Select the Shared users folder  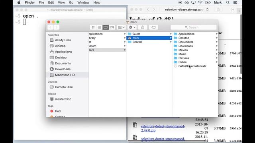click(149, 42)
